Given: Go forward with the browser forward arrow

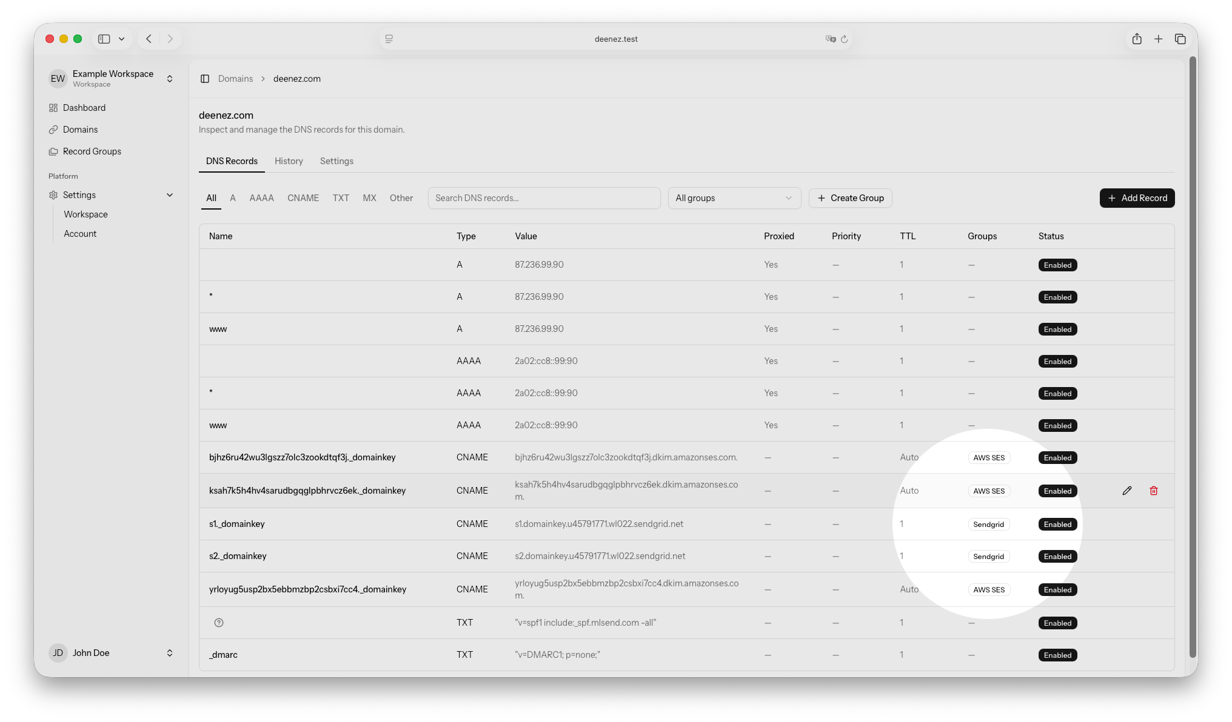Looking at the screenshot, I should pos(170,39).
